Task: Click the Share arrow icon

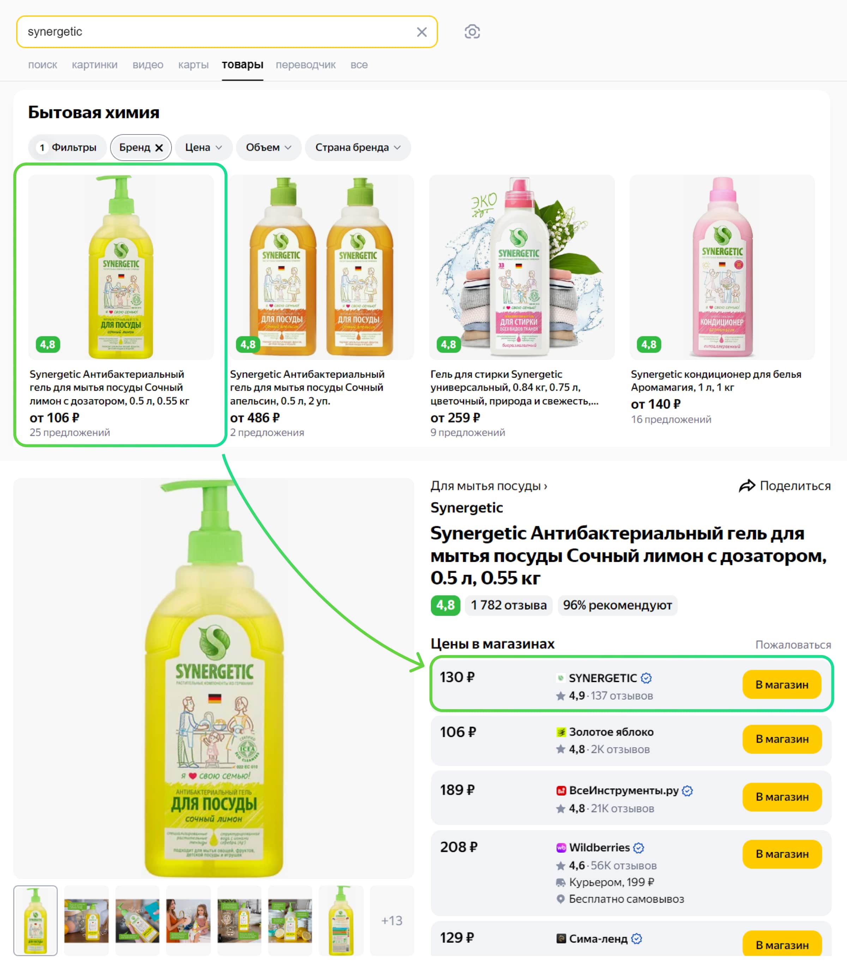Action: coord(747,486)
